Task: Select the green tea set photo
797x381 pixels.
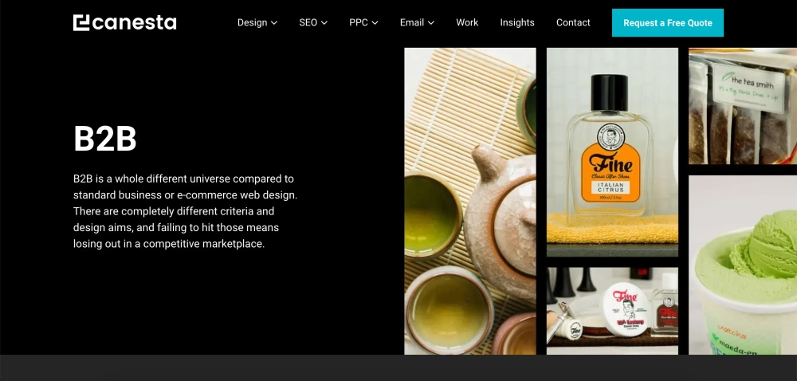Action: 469,201
